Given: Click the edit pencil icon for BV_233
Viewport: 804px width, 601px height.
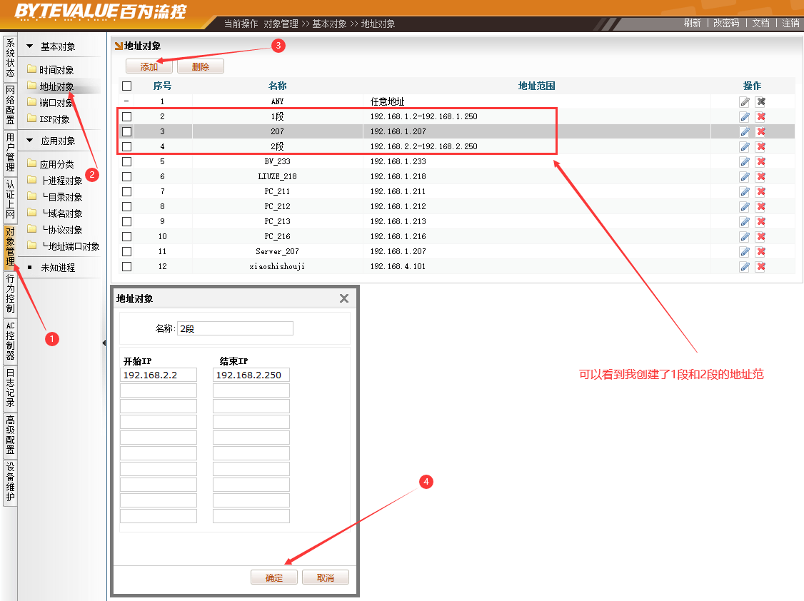Looking at the screenshot, I should tap(744, 161).
